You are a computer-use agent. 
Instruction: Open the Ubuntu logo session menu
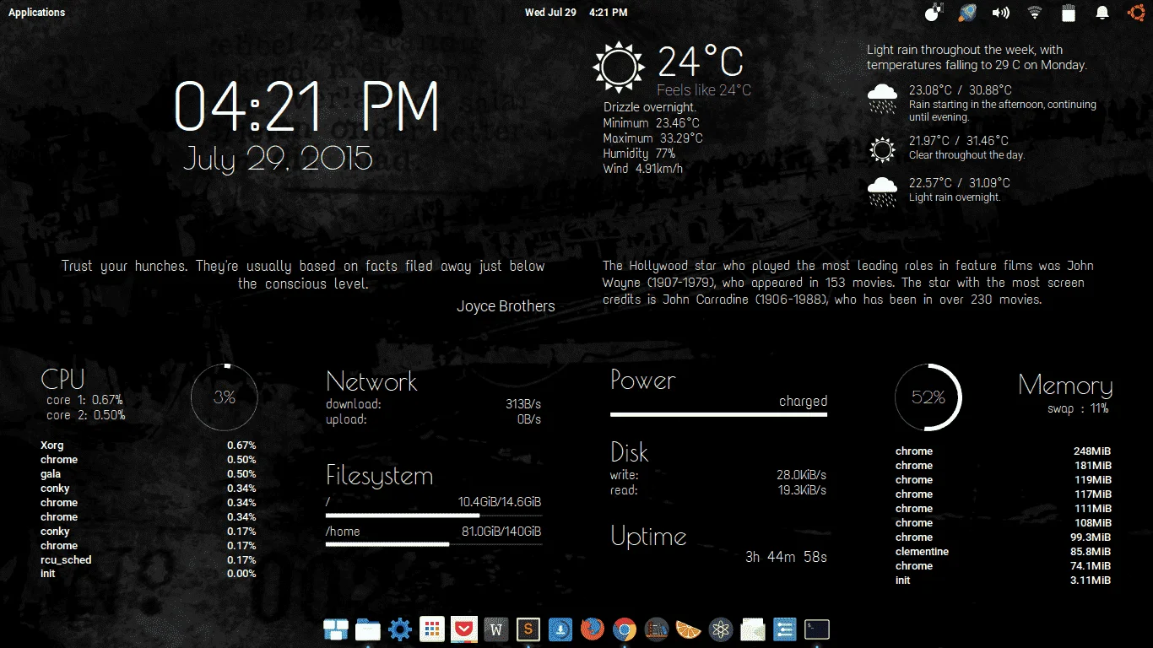pos(1136,12)
